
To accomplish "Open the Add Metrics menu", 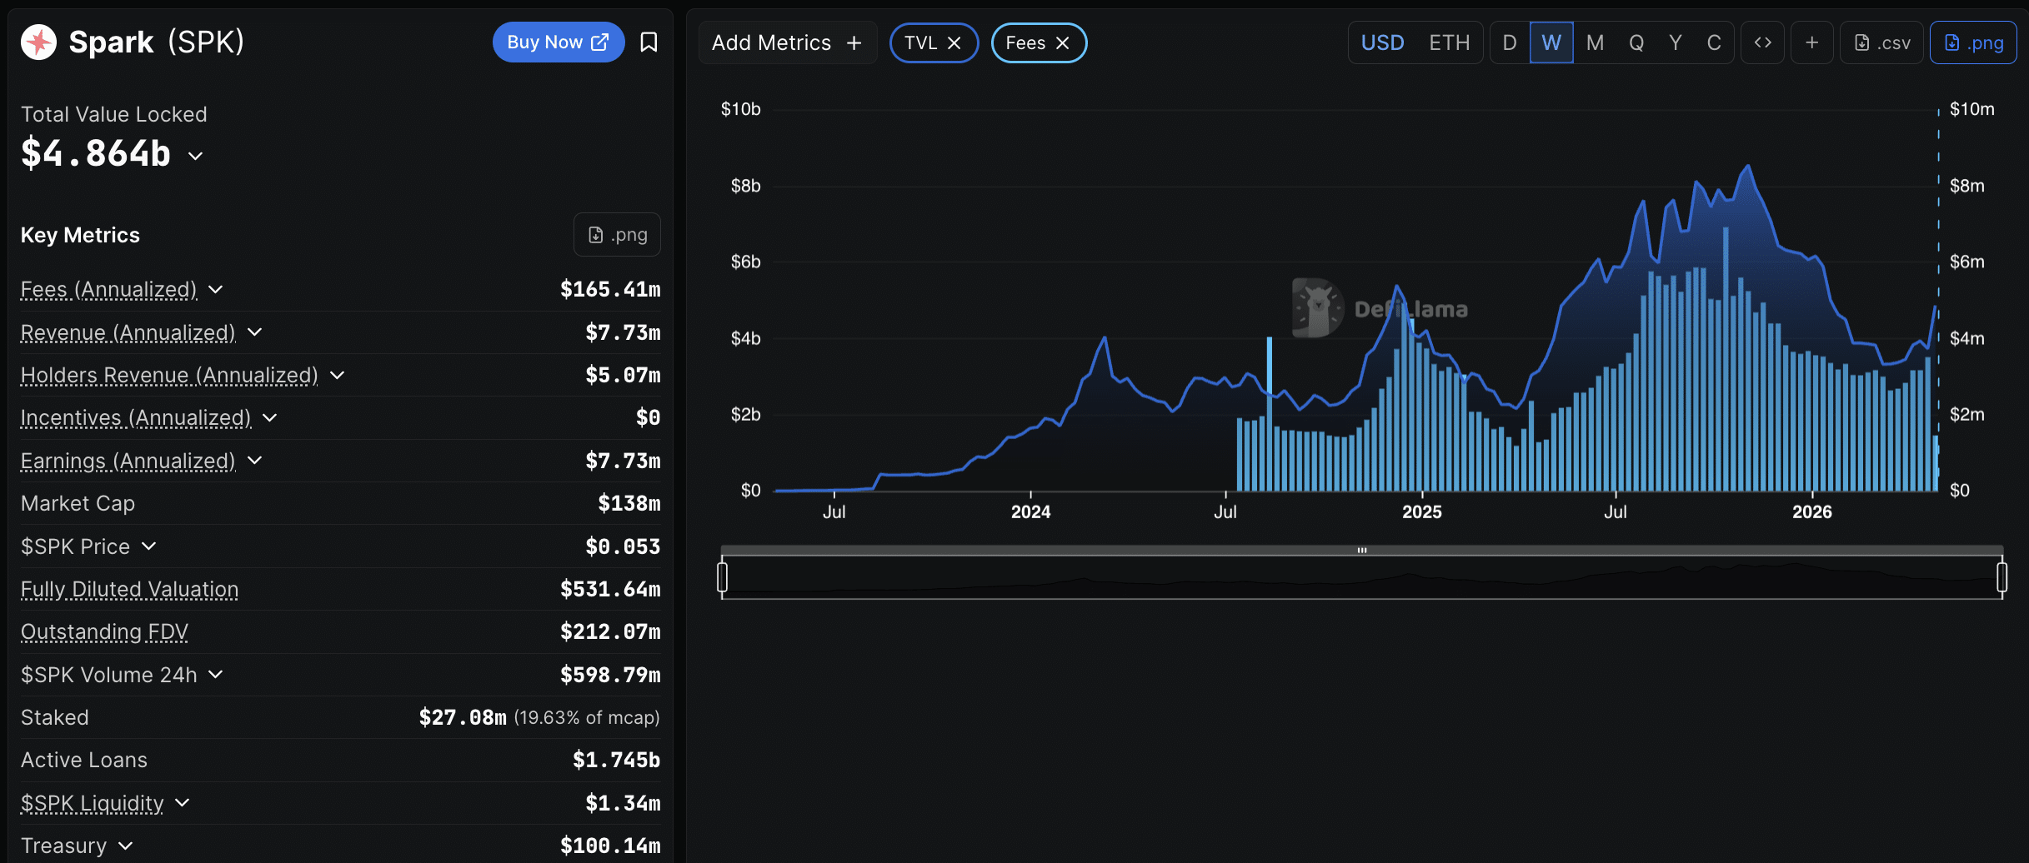I will (x=787, y=43).
